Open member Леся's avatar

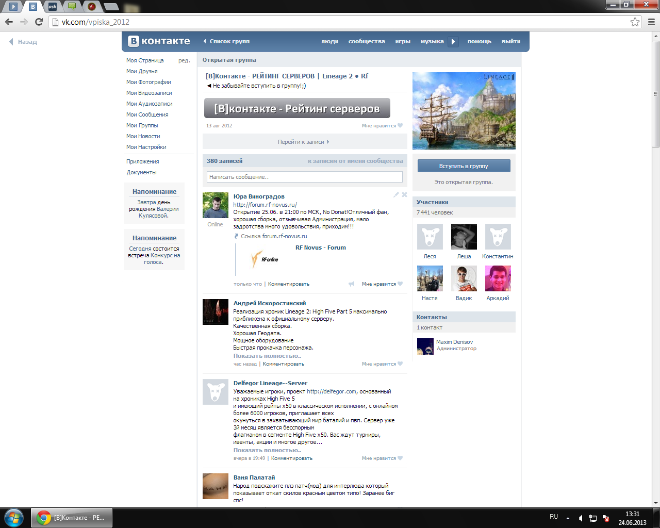click(430, 237)
